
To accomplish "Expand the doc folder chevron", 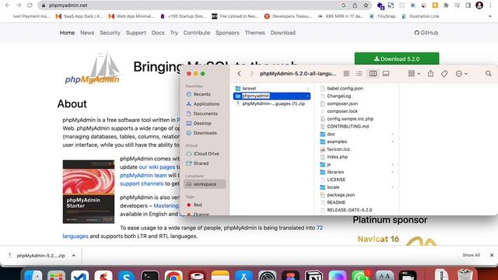I will click(392, 134).
